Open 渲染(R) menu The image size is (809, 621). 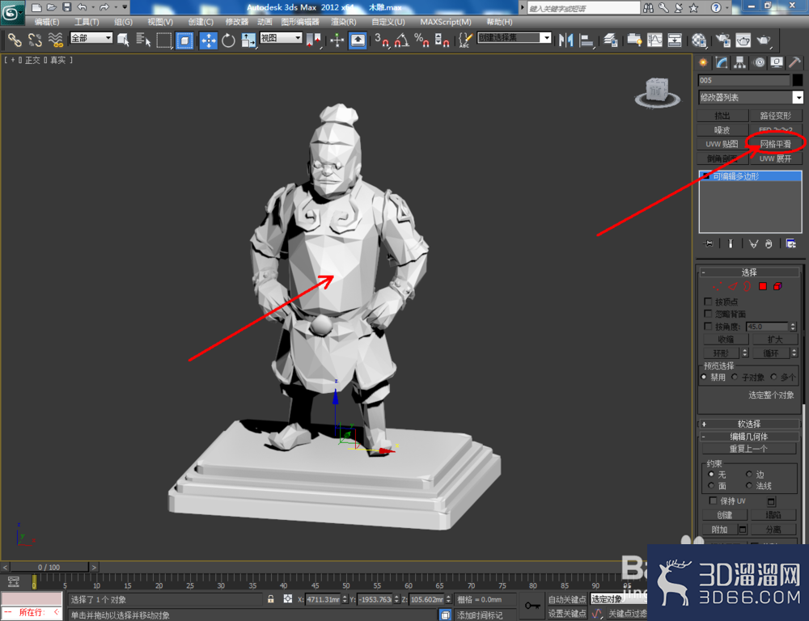[x=344, y=22]
